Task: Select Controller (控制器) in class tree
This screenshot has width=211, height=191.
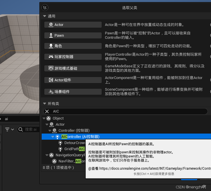Action: (x=74, y=131)
